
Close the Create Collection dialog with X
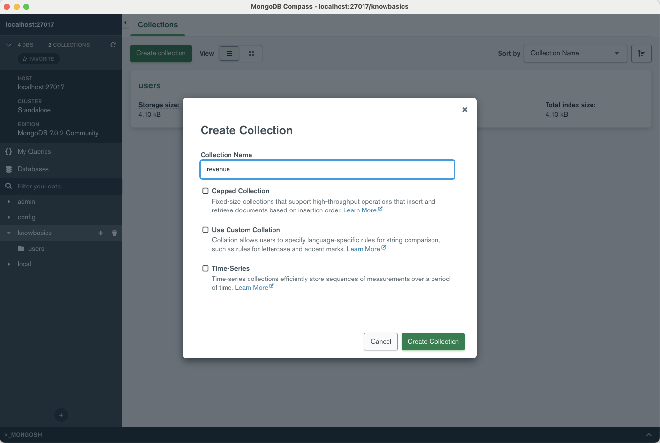465,110
